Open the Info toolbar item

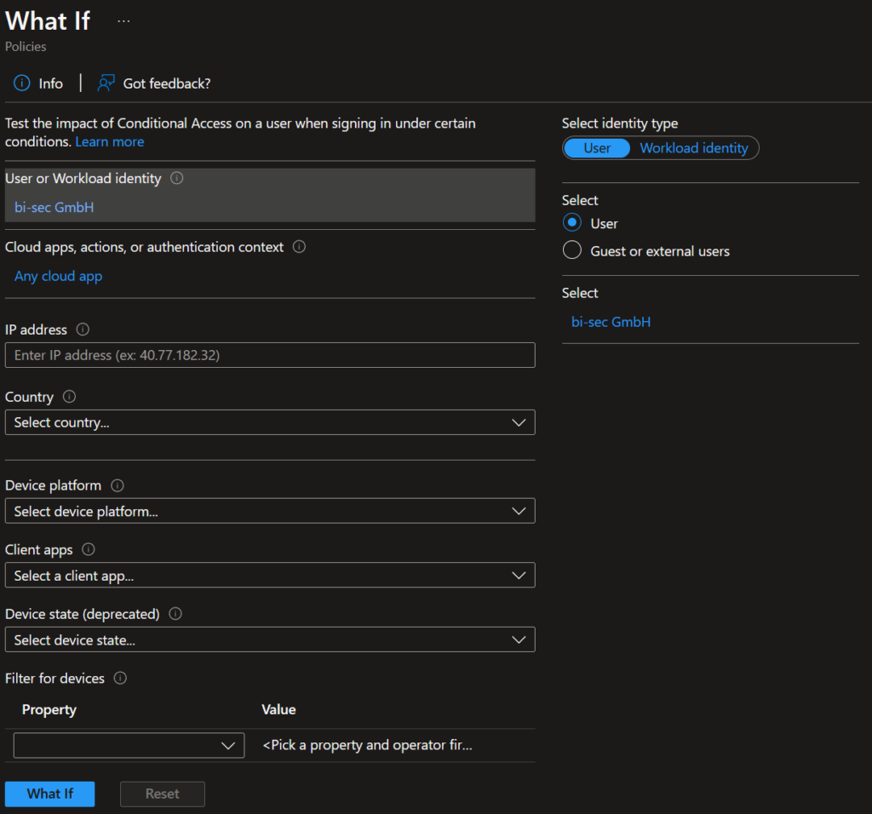click(x=38, y=83)
